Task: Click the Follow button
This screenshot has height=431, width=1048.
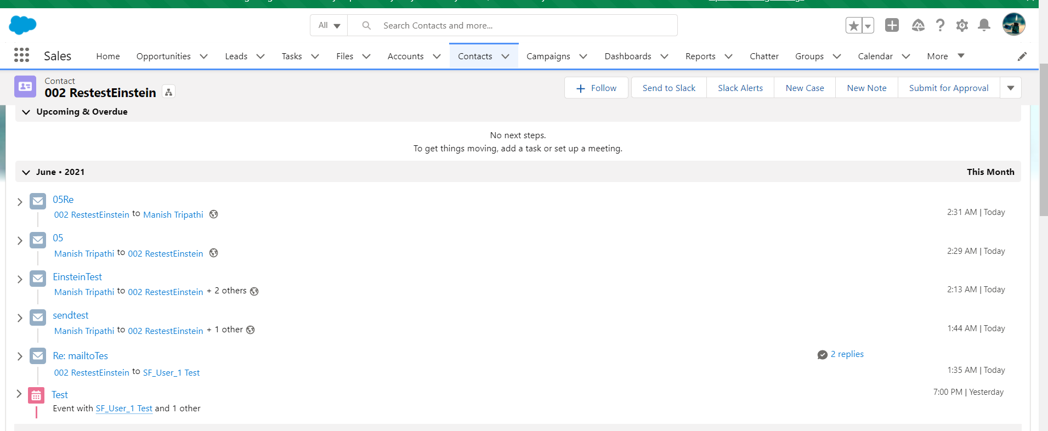Action: (x=596, y=88)
